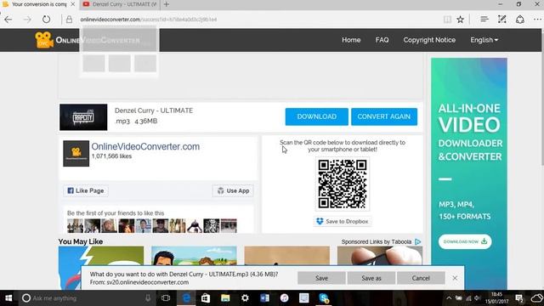Click the address bar URL

tap(149, 20)
